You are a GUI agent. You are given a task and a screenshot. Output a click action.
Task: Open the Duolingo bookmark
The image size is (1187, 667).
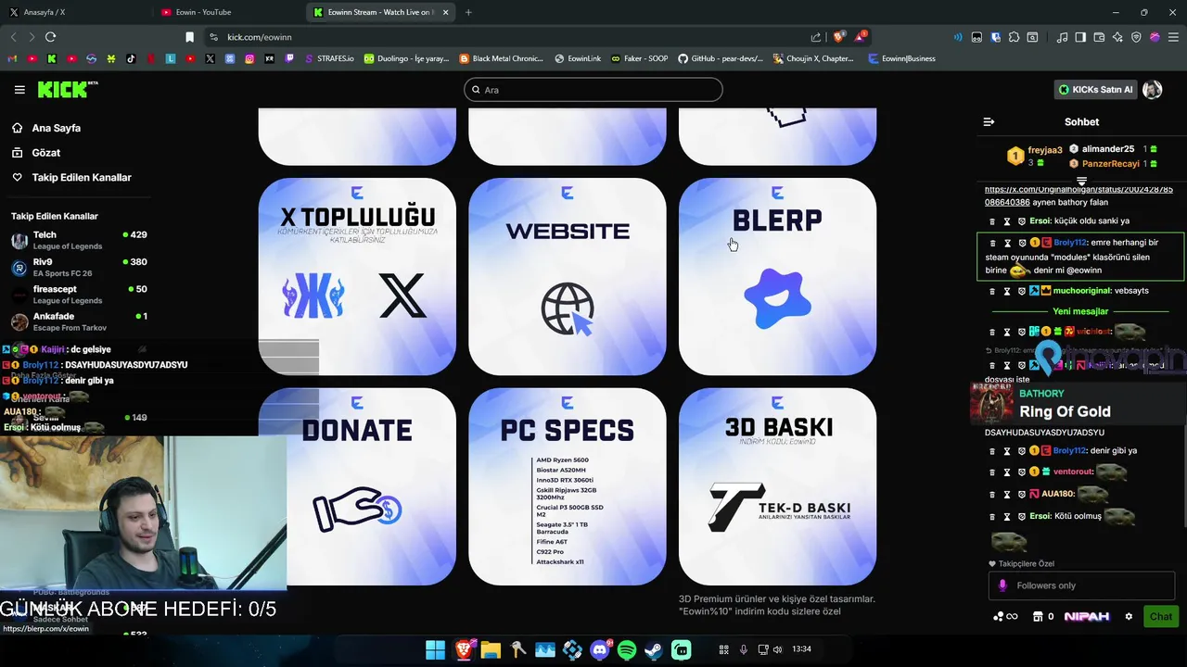coord(406,58)
